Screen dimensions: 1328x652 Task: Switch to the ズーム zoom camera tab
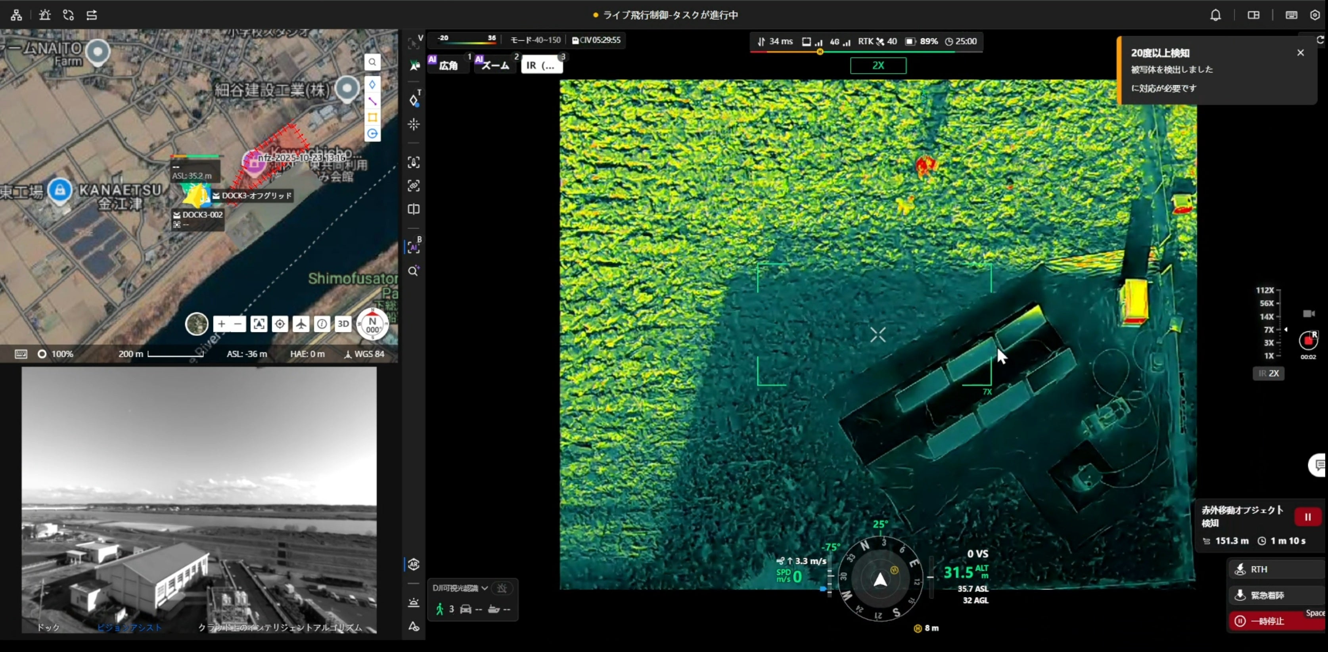(x=495, y=65)
